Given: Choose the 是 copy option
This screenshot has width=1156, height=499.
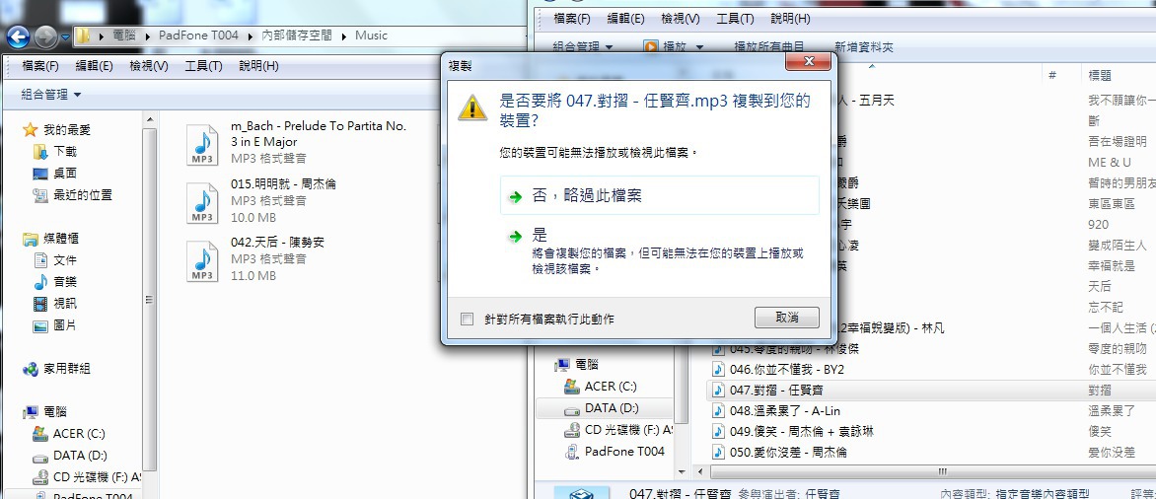Looking at the screenshot, I should click(x=659, y=252).
